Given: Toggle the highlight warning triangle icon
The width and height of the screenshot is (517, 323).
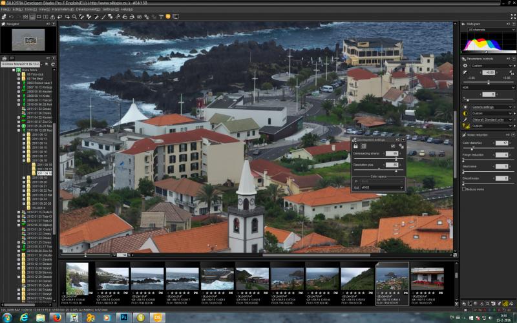Looking at the screenshot, I should pyautogui.click(x=52, y=17).
